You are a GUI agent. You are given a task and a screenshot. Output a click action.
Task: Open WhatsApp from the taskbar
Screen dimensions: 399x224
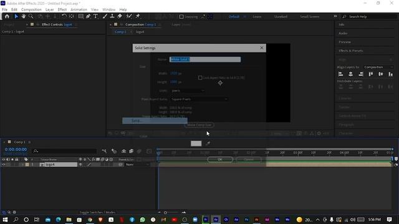point(143,220)
